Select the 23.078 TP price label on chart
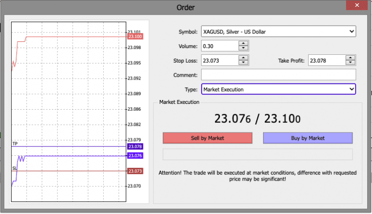Viewport: 372px width, 214px height. coord(135,147)
